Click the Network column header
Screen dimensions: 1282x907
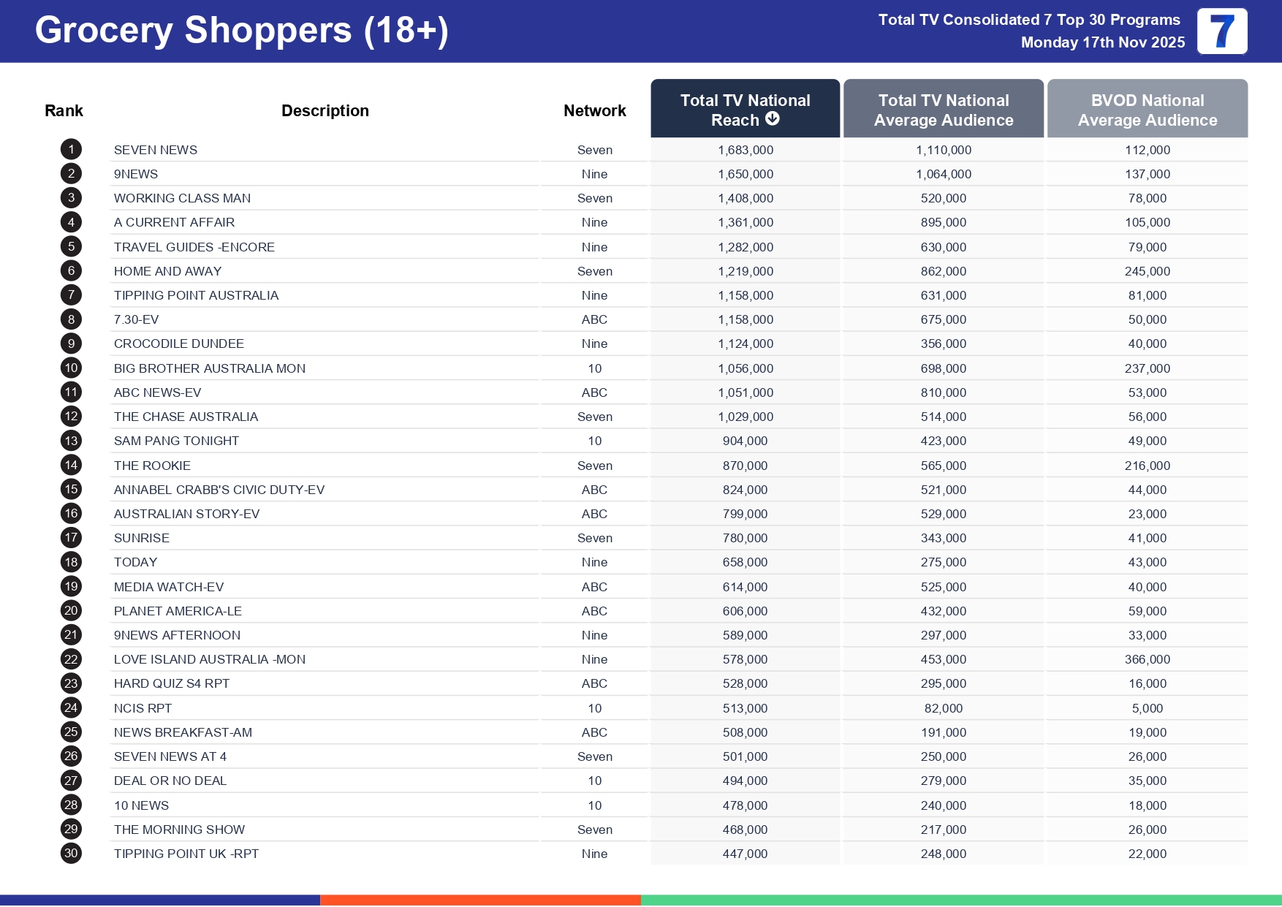pyautogui.click(x=594, y=110)
